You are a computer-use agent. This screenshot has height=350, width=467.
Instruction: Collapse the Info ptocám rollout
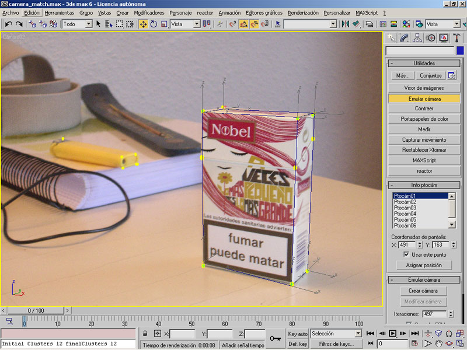(424, 185)
